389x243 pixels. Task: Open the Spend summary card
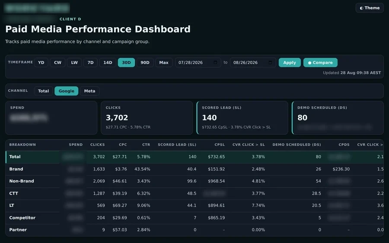[51, 118]
